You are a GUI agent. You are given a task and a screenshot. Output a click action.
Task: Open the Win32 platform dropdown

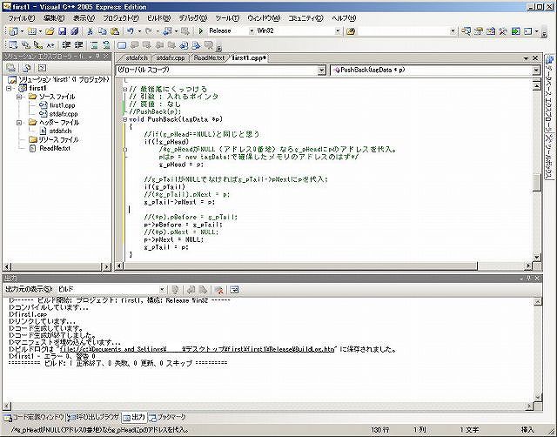point(338,31)
